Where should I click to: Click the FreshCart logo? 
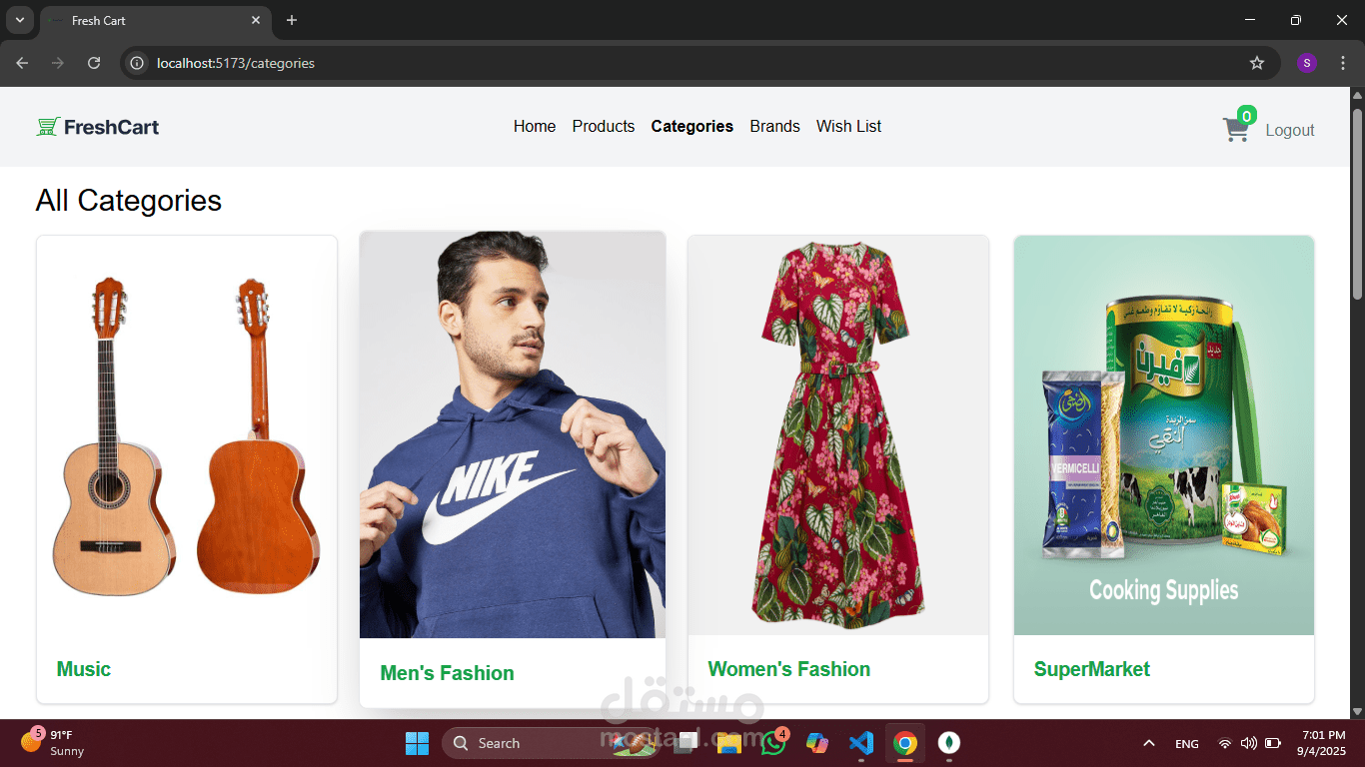[98, 127]
